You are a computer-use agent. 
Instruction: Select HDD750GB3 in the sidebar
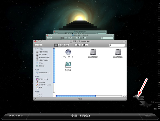click(x=42, y=52)
